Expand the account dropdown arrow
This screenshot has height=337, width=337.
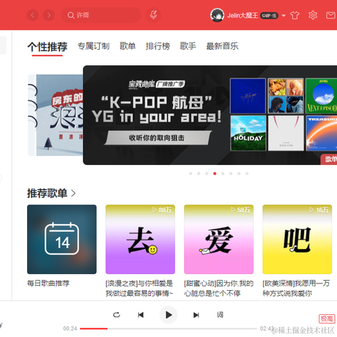click(x=284, y=15)
